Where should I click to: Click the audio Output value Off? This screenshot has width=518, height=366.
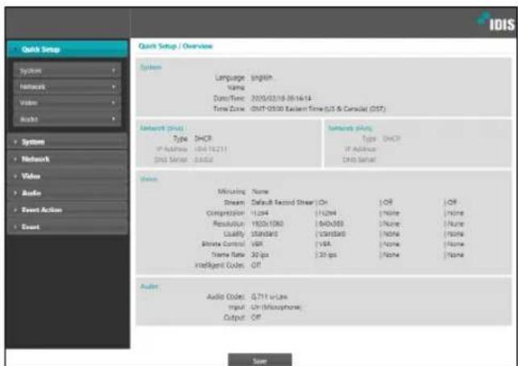[x=256, y=318]
